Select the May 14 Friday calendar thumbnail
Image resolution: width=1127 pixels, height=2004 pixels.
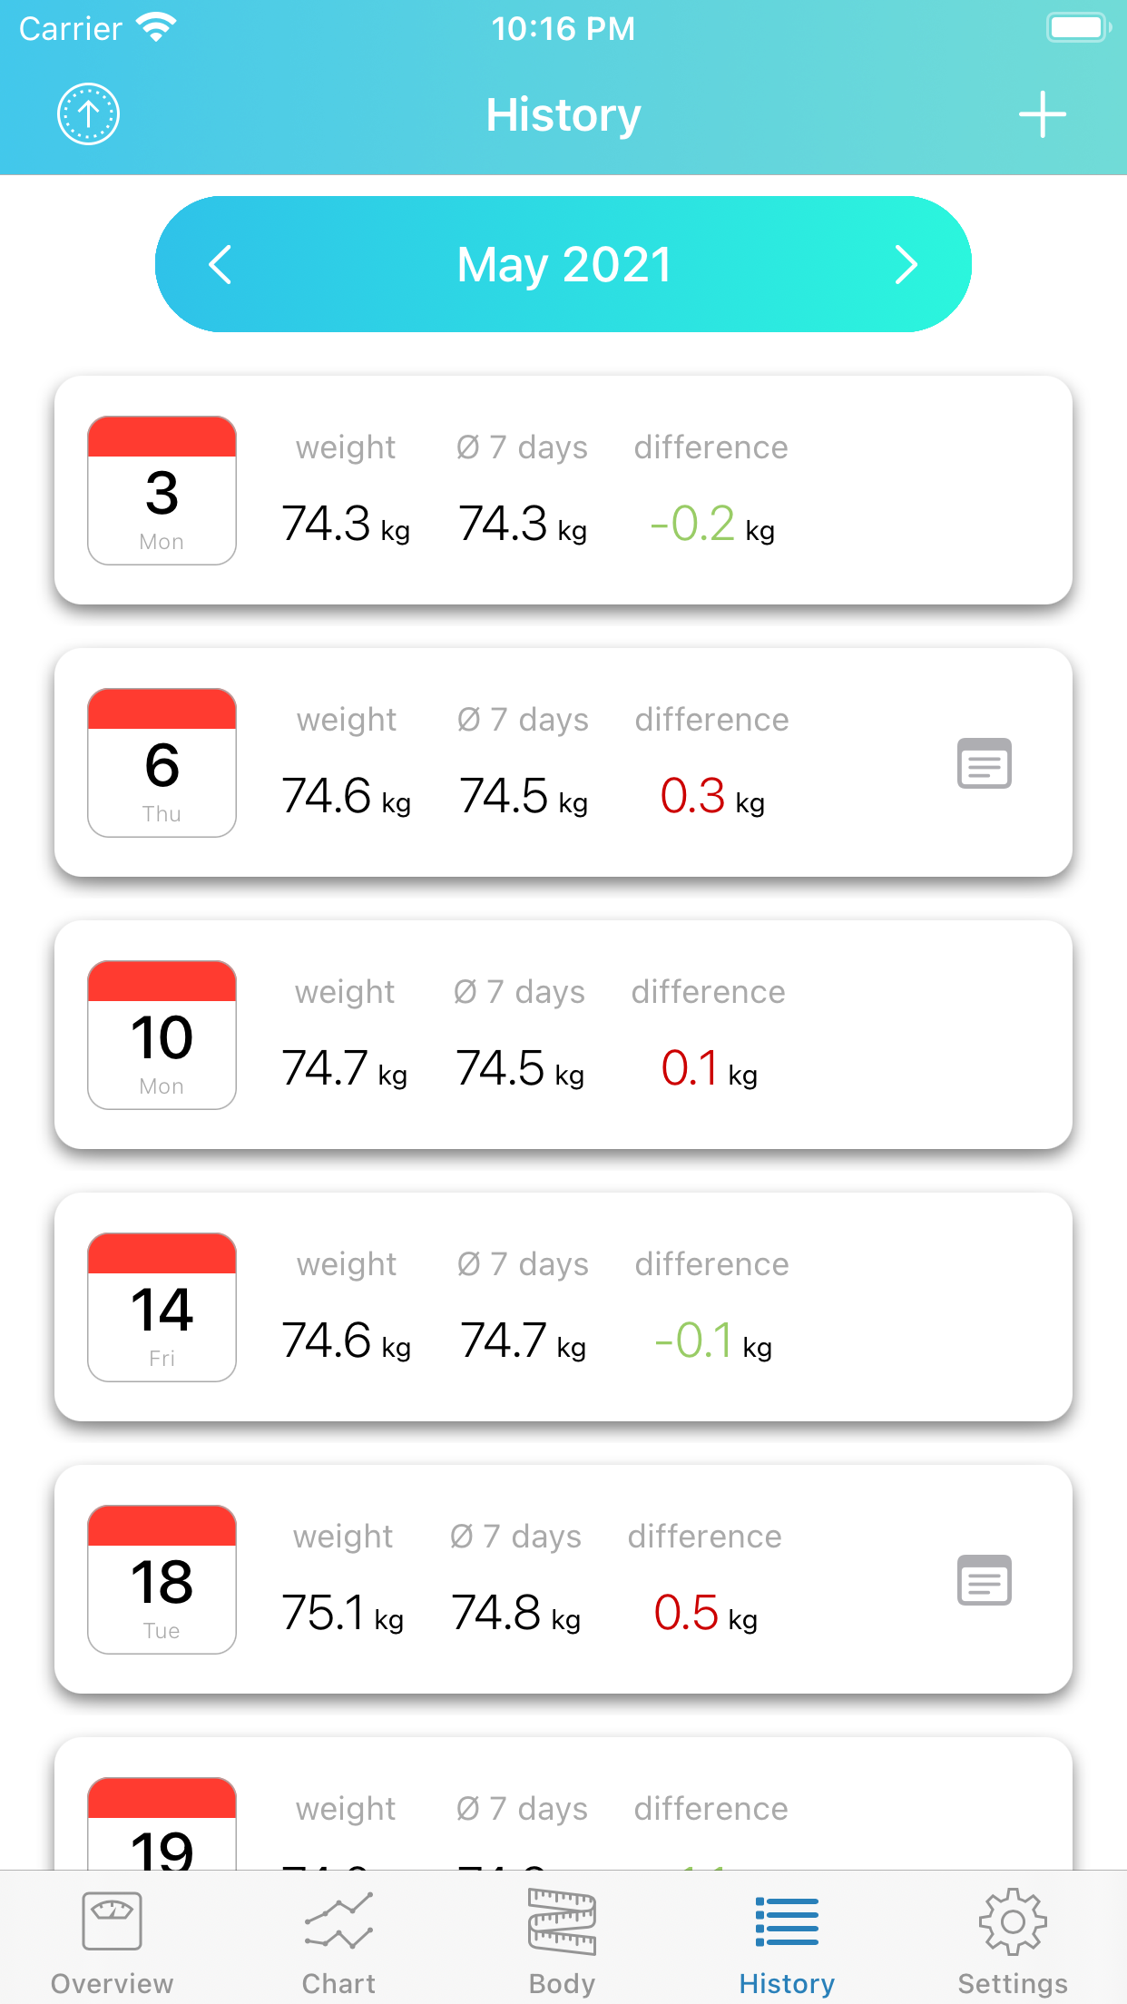tap(162, 1307)
